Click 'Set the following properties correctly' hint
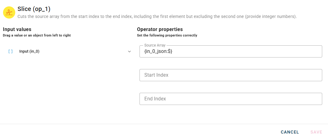The height and width of the screenshot is (139, 328). pyautogui.click(x=167, y=36)
